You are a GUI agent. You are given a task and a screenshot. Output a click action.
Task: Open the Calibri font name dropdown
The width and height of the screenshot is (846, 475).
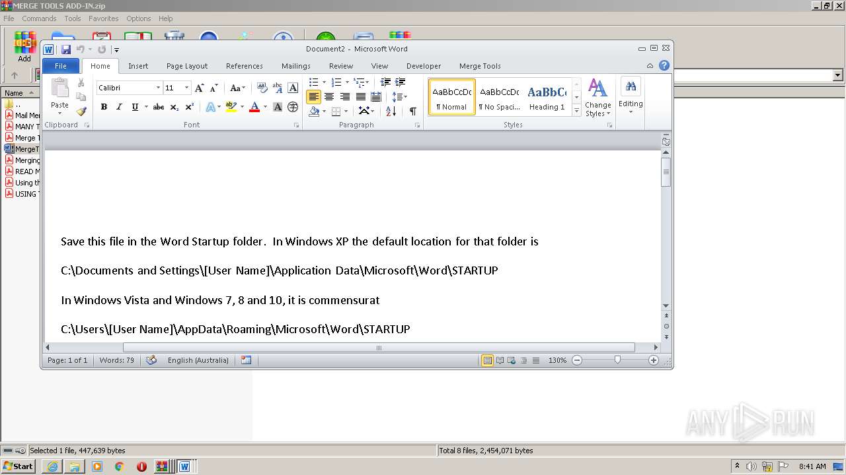click(158, 88)
